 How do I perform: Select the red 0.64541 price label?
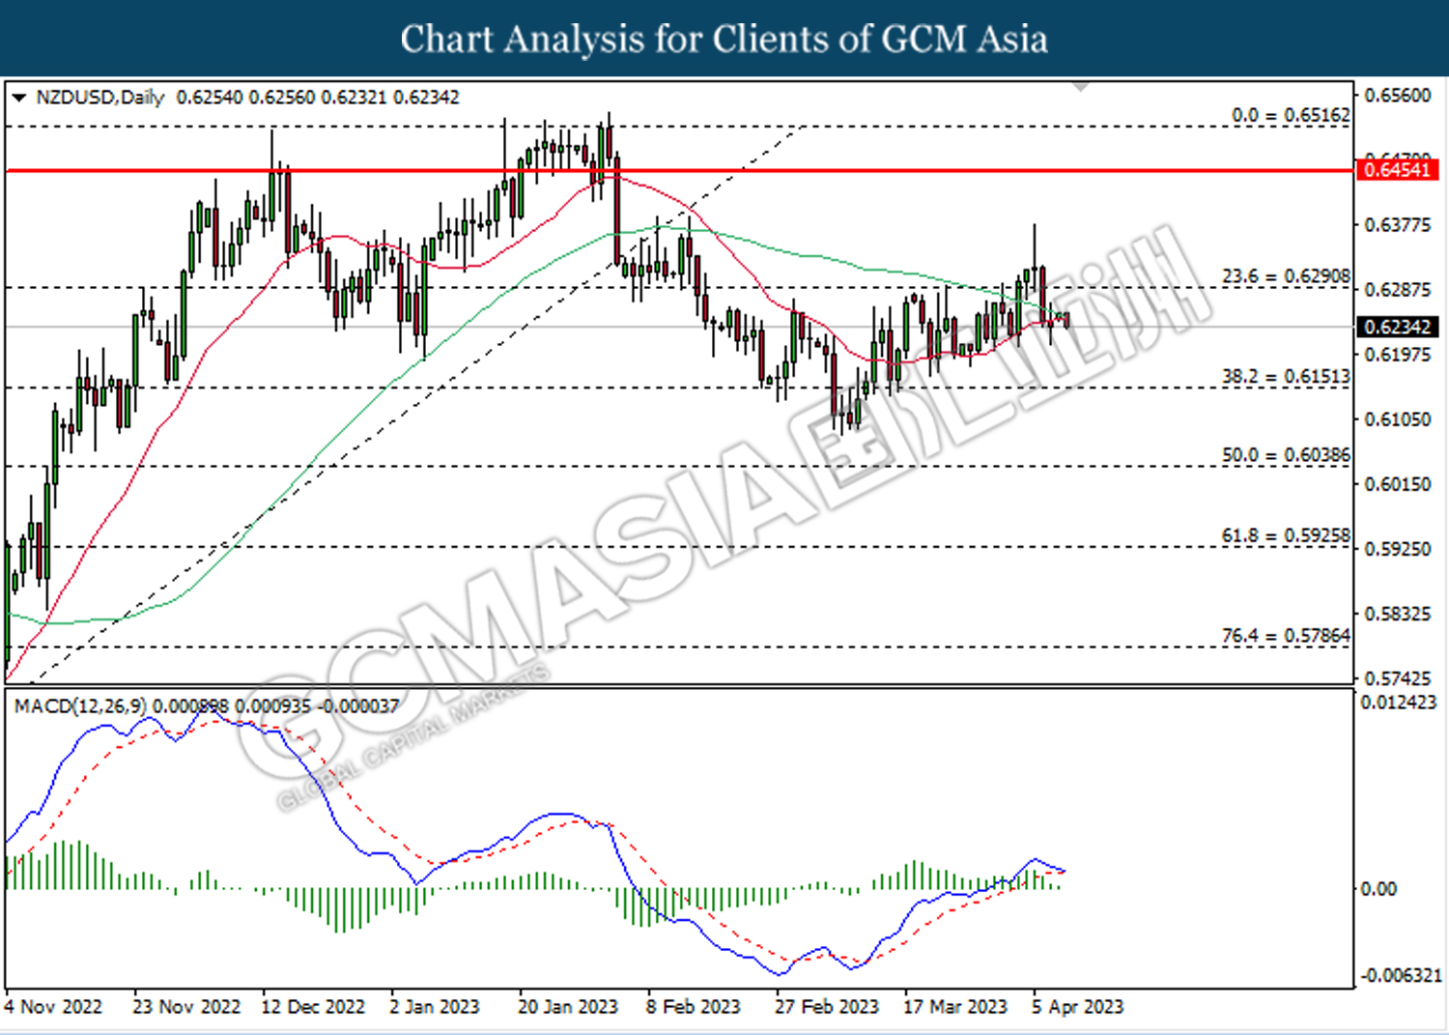[1398, 170]
